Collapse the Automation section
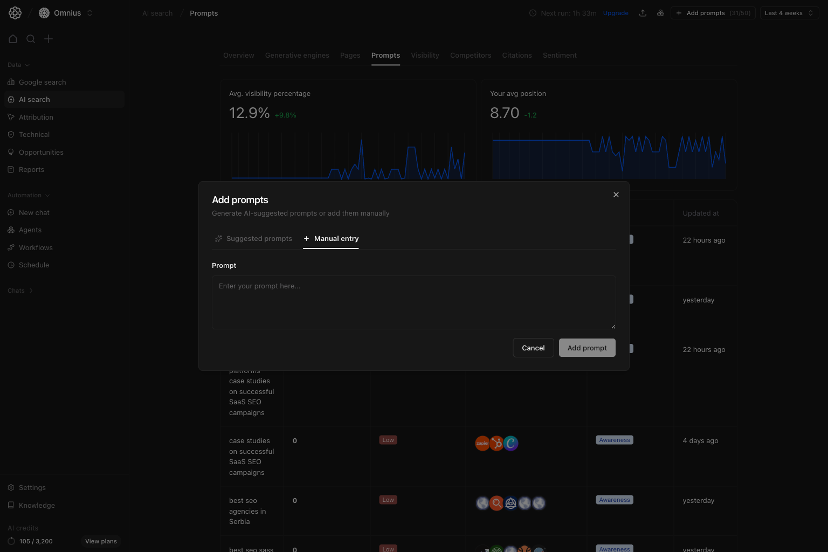Viewport: 828px width, 552px height. pyautogui.click(x=29, y=195)
